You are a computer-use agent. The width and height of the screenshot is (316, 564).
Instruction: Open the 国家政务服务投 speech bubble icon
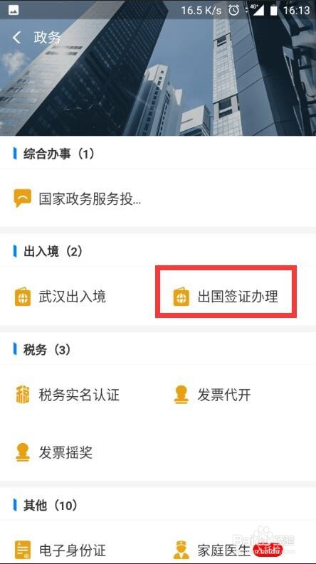[23, 198]
